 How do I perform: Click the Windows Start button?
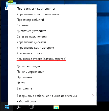[x=7, y=107]
